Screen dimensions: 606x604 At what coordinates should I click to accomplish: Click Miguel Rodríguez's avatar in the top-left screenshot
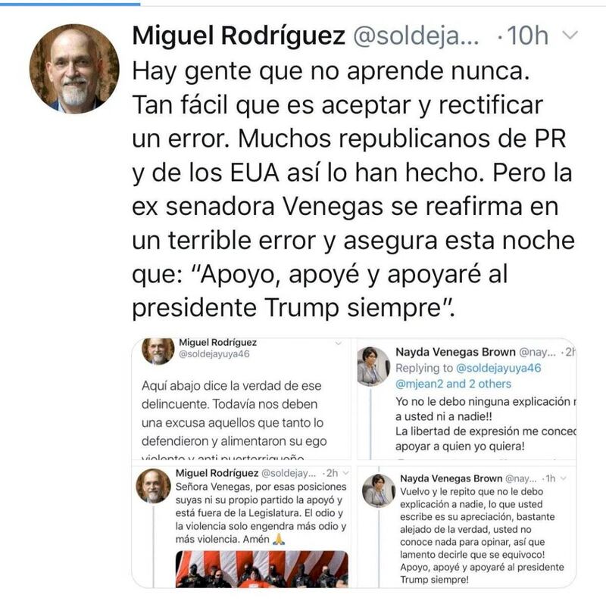(158, 350)
